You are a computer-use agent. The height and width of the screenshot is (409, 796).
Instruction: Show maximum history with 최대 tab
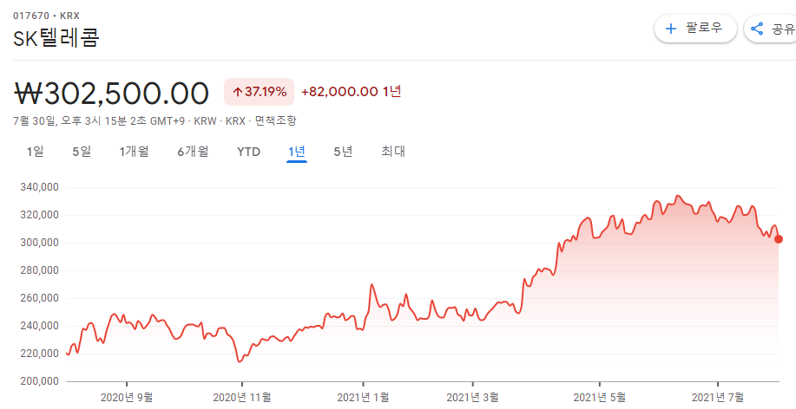[393, 152]
